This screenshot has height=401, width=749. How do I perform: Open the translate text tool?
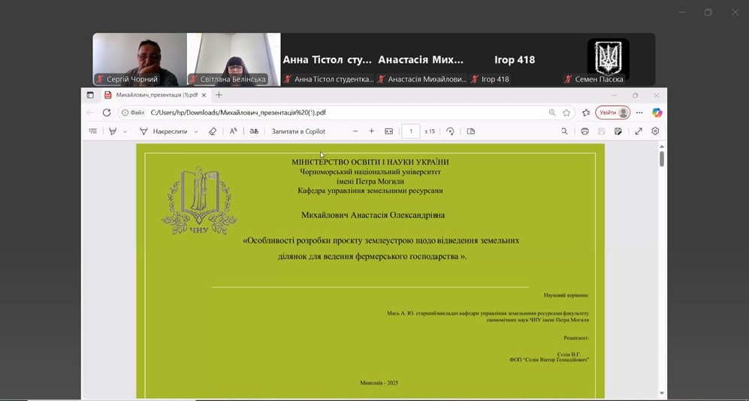(x=254, y=131)
